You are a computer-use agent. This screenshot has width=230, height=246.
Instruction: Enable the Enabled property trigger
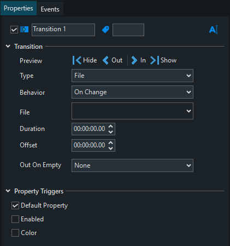[15, 219]
